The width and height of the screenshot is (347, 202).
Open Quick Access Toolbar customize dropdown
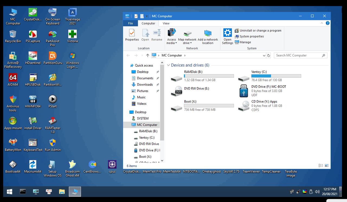tap(147, 16)
